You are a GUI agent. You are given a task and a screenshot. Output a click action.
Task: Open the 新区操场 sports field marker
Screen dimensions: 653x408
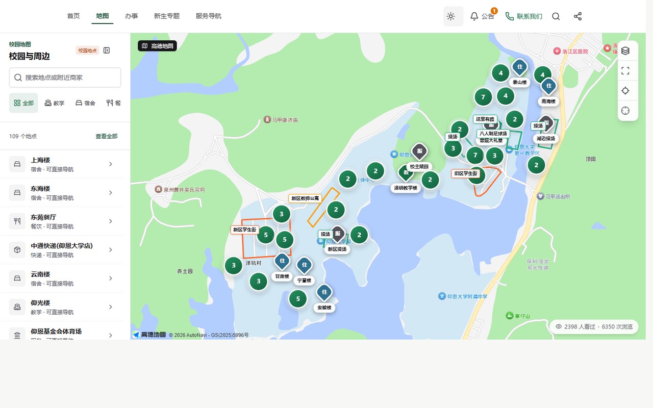point(338,235)
